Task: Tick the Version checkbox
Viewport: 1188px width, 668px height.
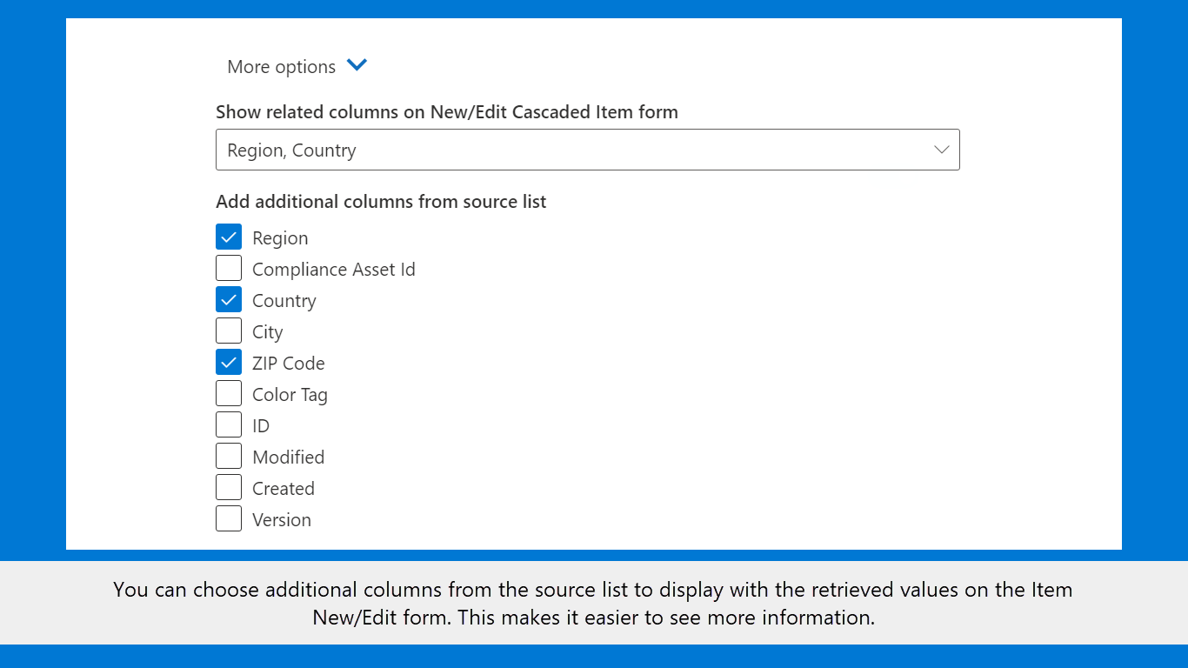Action: (x=229, y=518)
